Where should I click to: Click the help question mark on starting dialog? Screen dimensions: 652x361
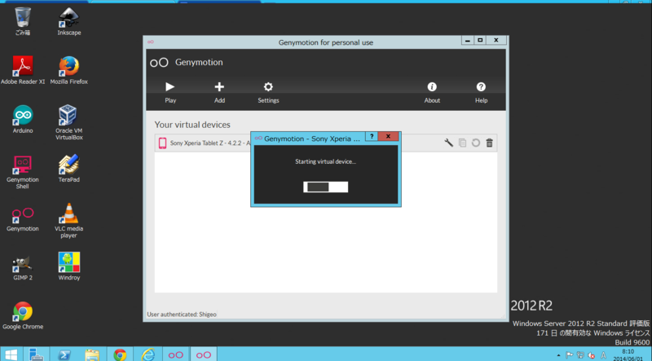click(x=372, y=136)
